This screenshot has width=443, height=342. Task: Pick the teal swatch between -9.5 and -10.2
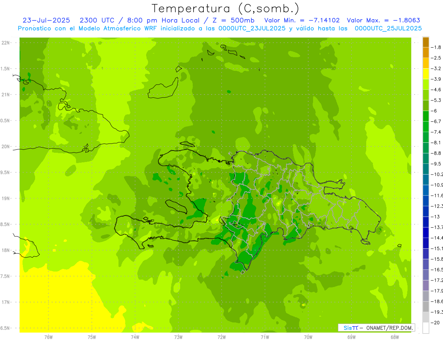click(x=426, y=169)
